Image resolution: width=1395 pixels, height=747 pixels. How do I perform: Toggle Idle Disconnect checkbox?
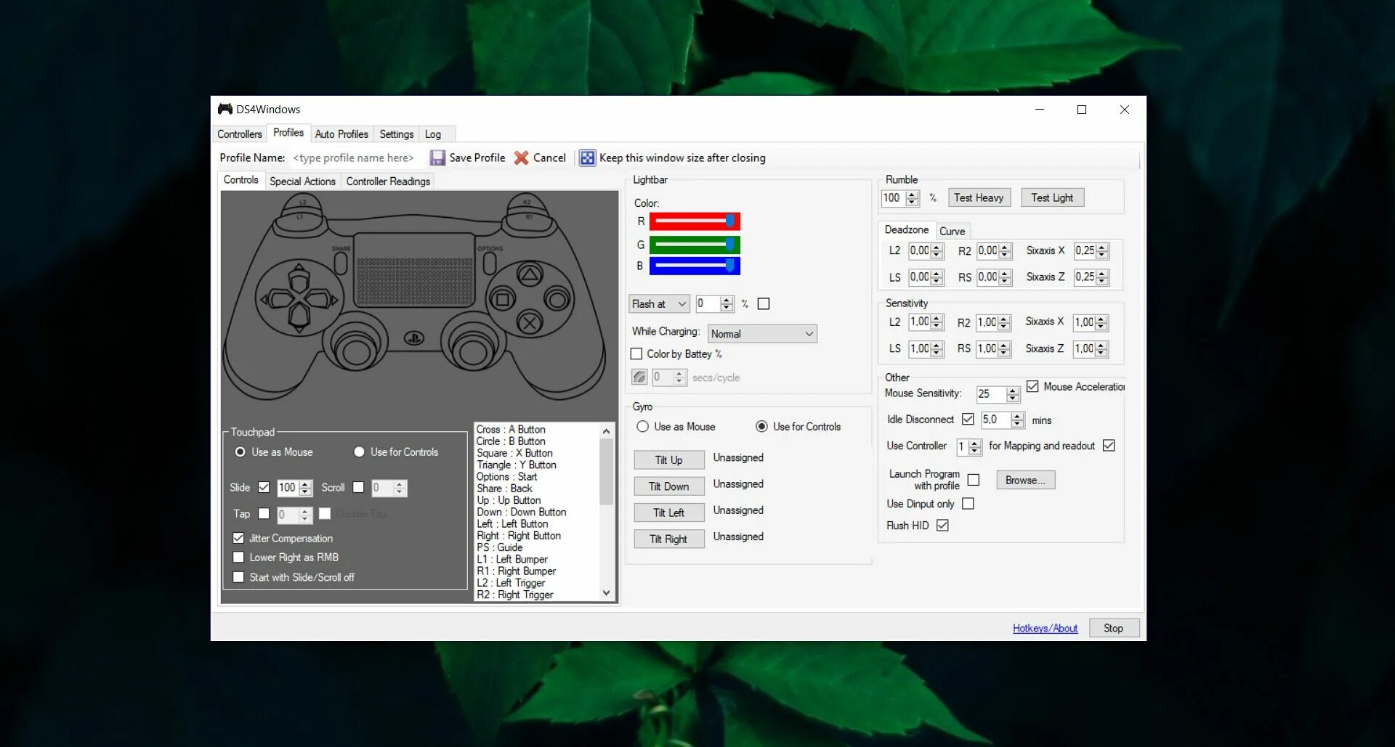[x=968, y=419]
